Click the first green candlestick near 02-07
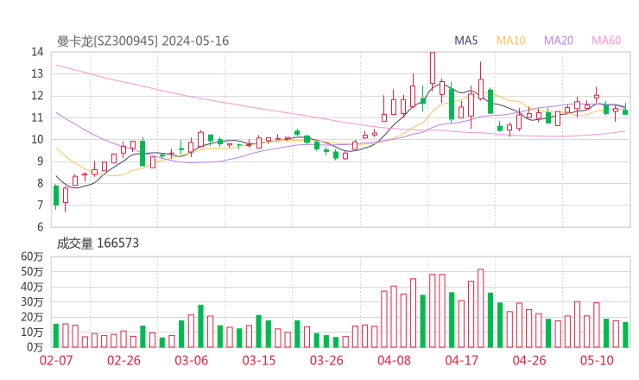 coord(56,196)
